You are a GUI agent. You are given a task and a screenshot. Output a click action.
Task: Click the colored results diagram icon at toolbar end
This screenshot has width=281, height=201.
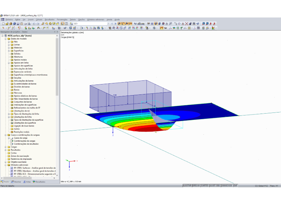(213, 28)
